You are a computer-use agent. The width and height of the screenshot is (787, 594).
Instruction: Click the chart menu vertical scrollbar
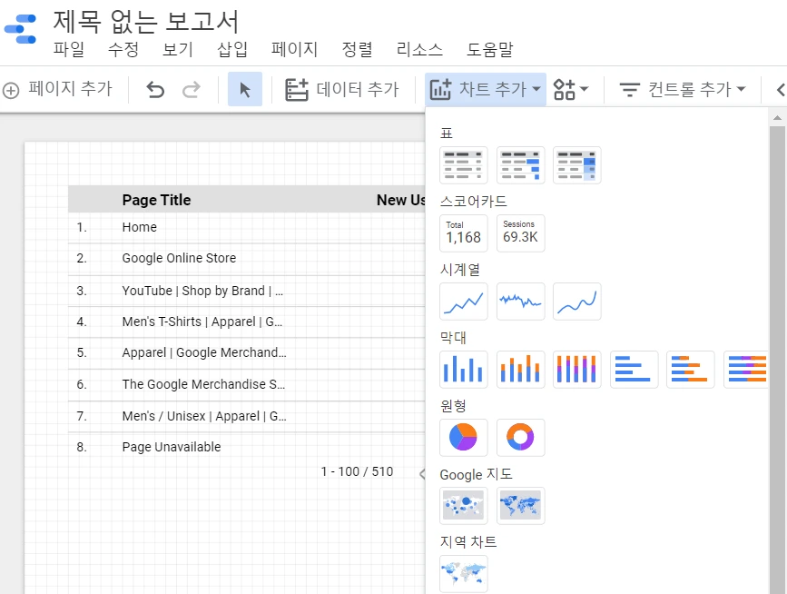pos(777,359)
